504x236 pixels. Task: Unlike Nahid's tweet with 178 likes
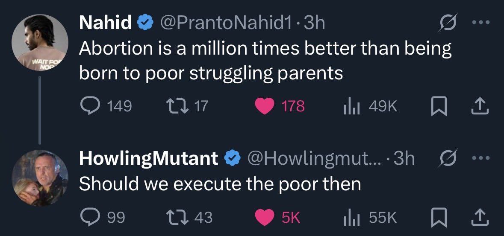click(x=265, y=105)
